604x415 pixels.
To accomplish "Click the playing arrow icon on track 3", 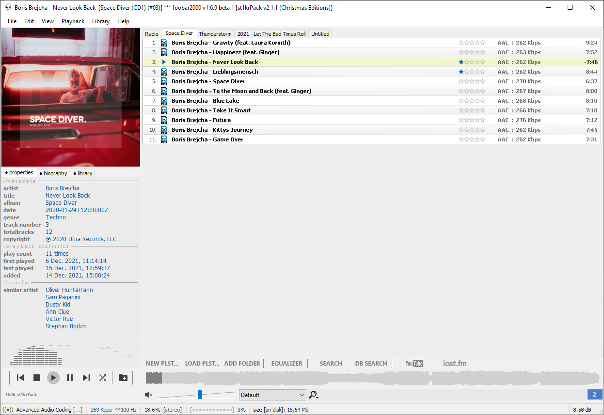I will 164,62.
